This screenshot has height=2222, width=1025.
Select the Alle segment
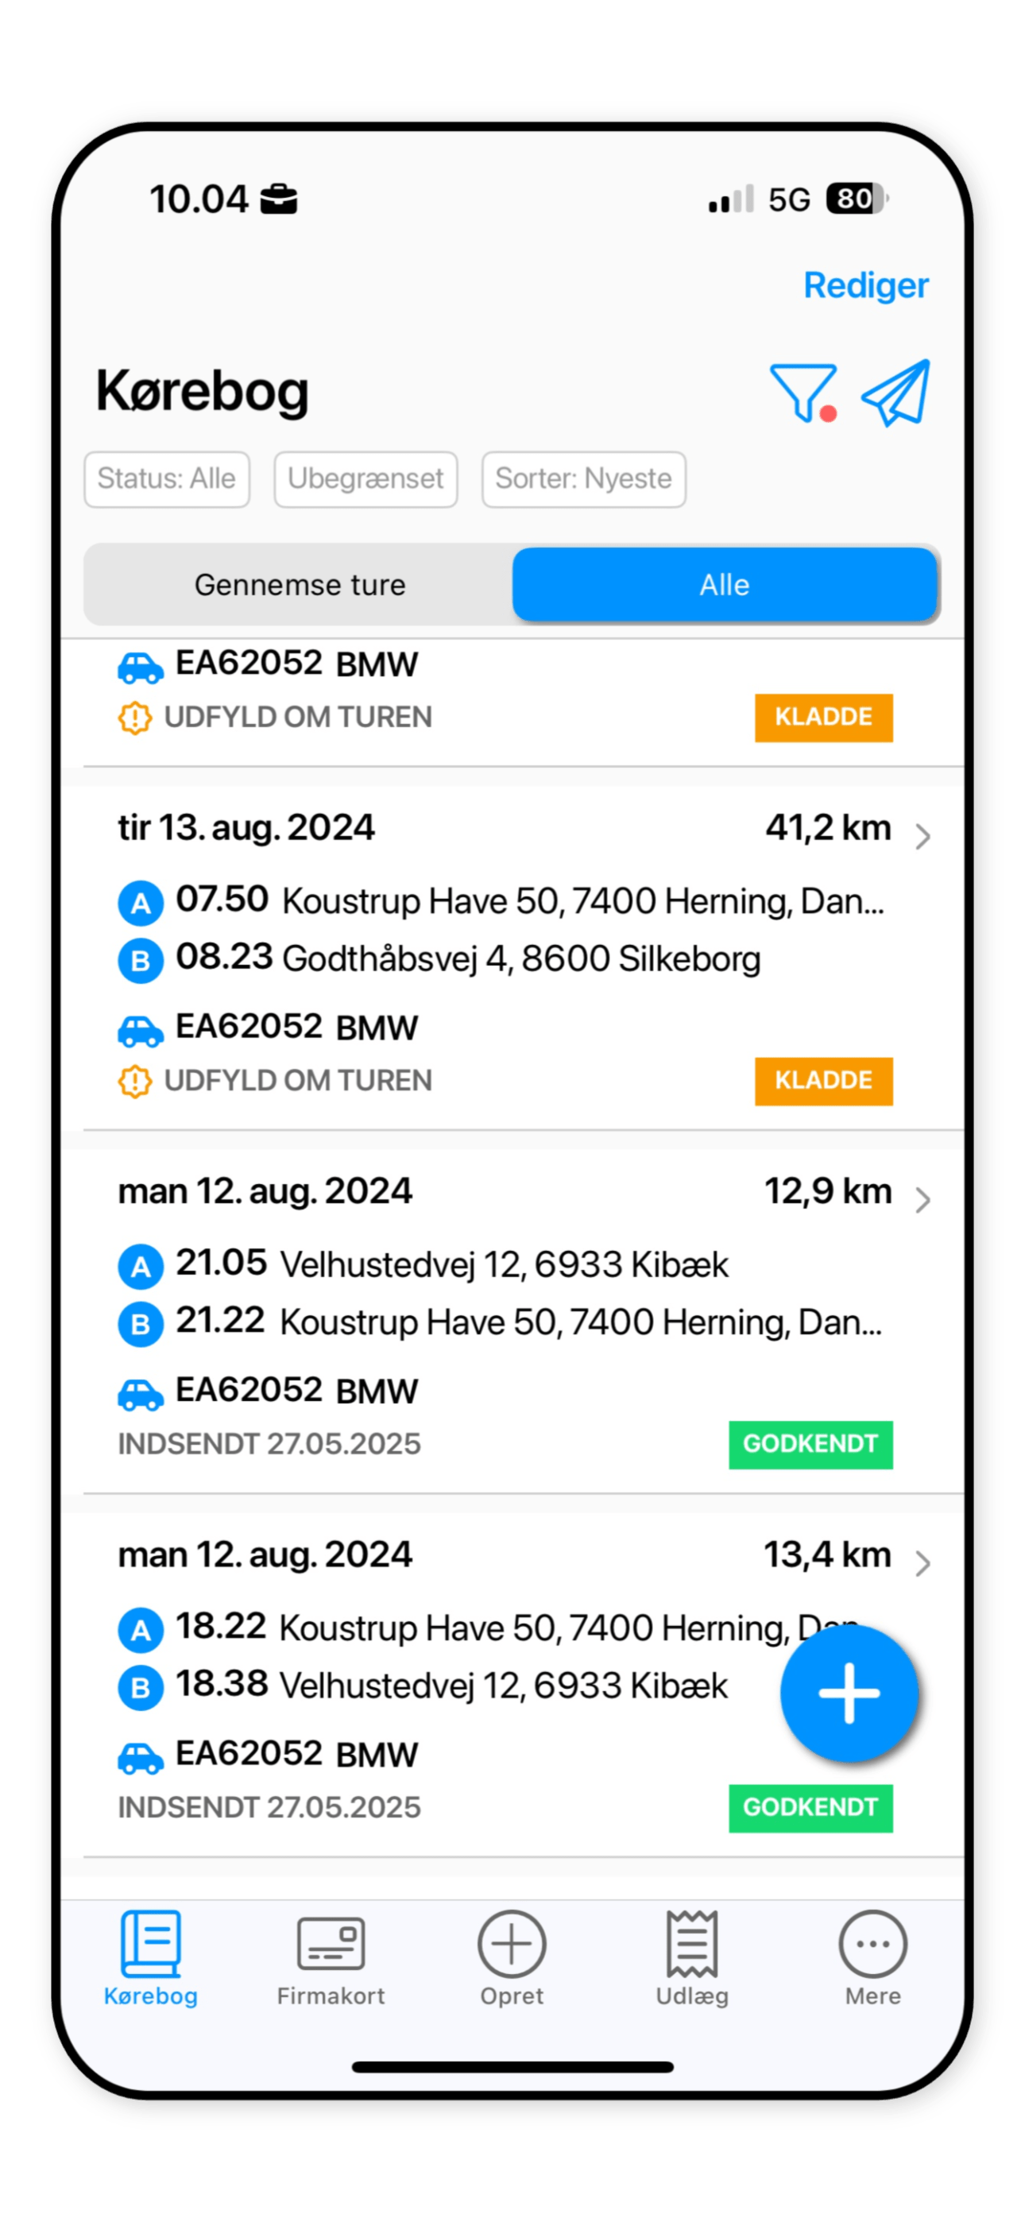point(725,584)
